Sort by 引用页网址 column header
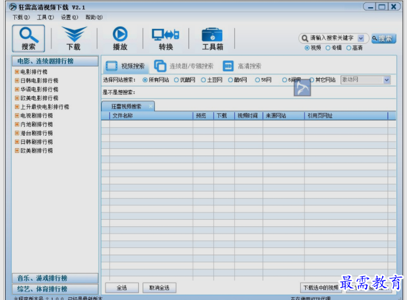 pos(346,116)
